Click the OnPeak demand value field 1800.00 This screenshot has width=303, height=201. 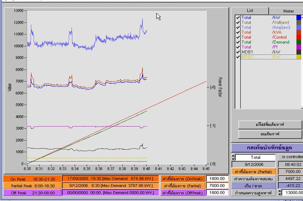pyautogui.click(x=216, y=178)
